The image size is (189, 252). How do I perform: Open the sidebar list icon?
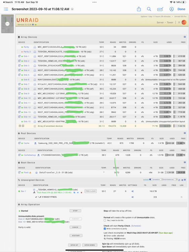6,9
